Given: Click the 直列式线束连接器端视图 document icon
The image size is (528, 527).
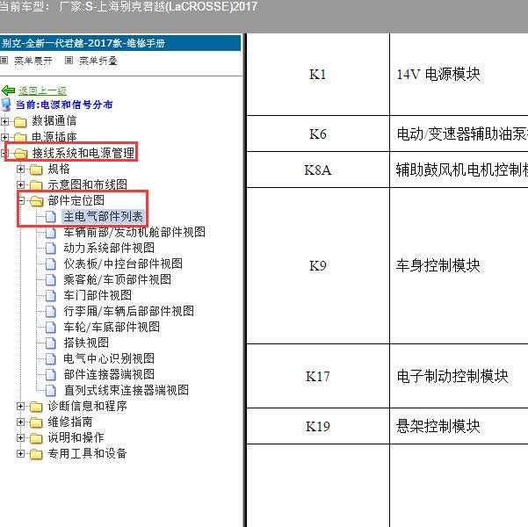Looking at the screenshot, I should [51, 391].
